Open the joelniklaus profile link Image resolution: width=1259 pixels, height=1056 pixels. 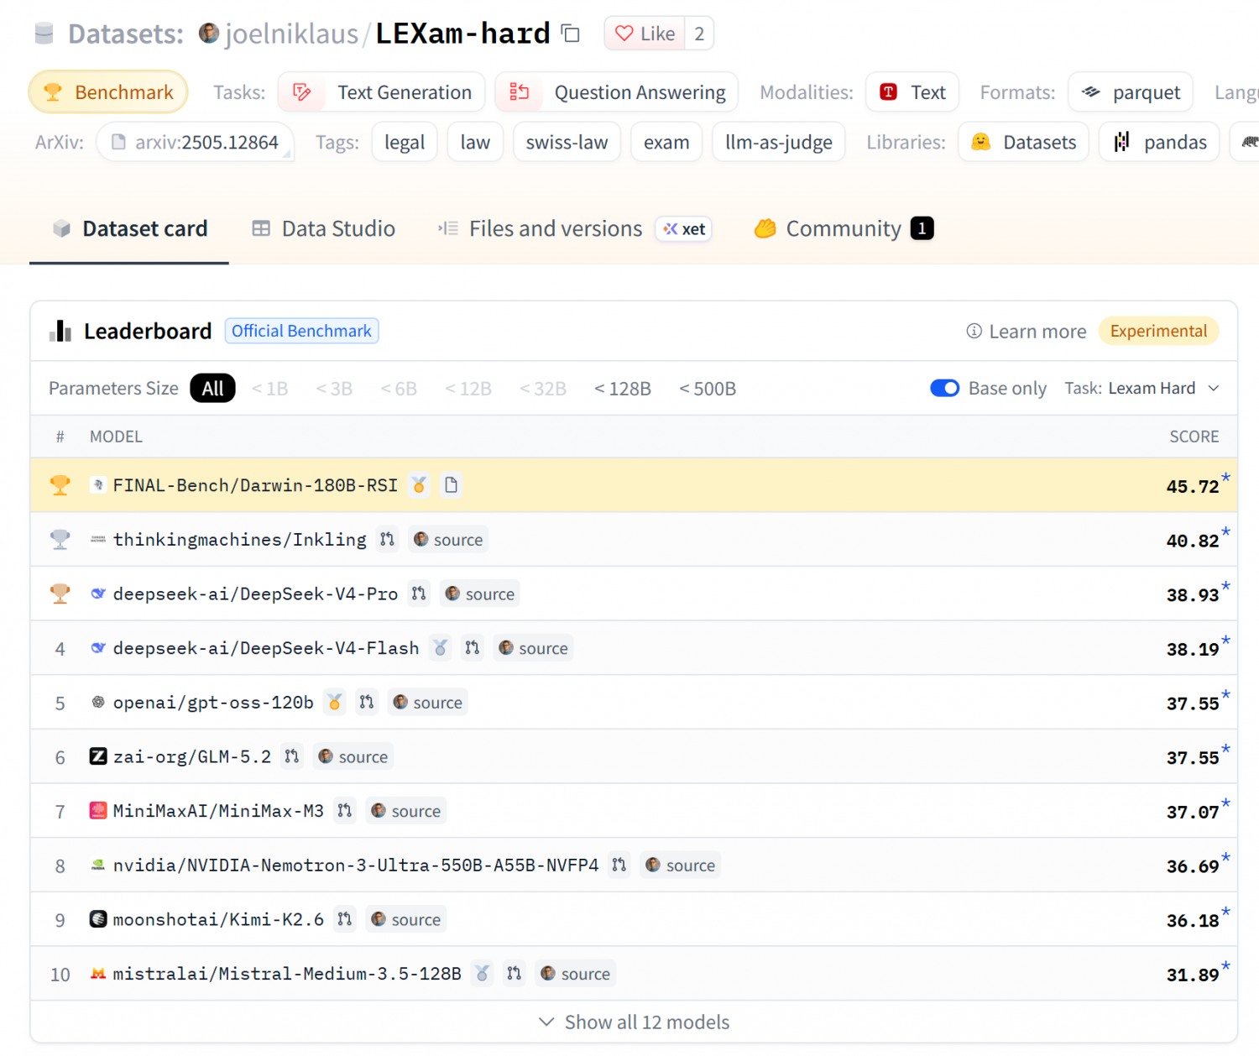(x=291, y=34)
